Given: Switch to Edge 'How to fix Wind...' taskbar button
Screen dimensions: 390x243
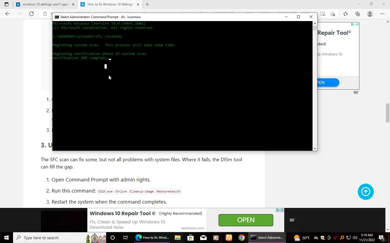Looking at the screenshot, I should point(152,238).
